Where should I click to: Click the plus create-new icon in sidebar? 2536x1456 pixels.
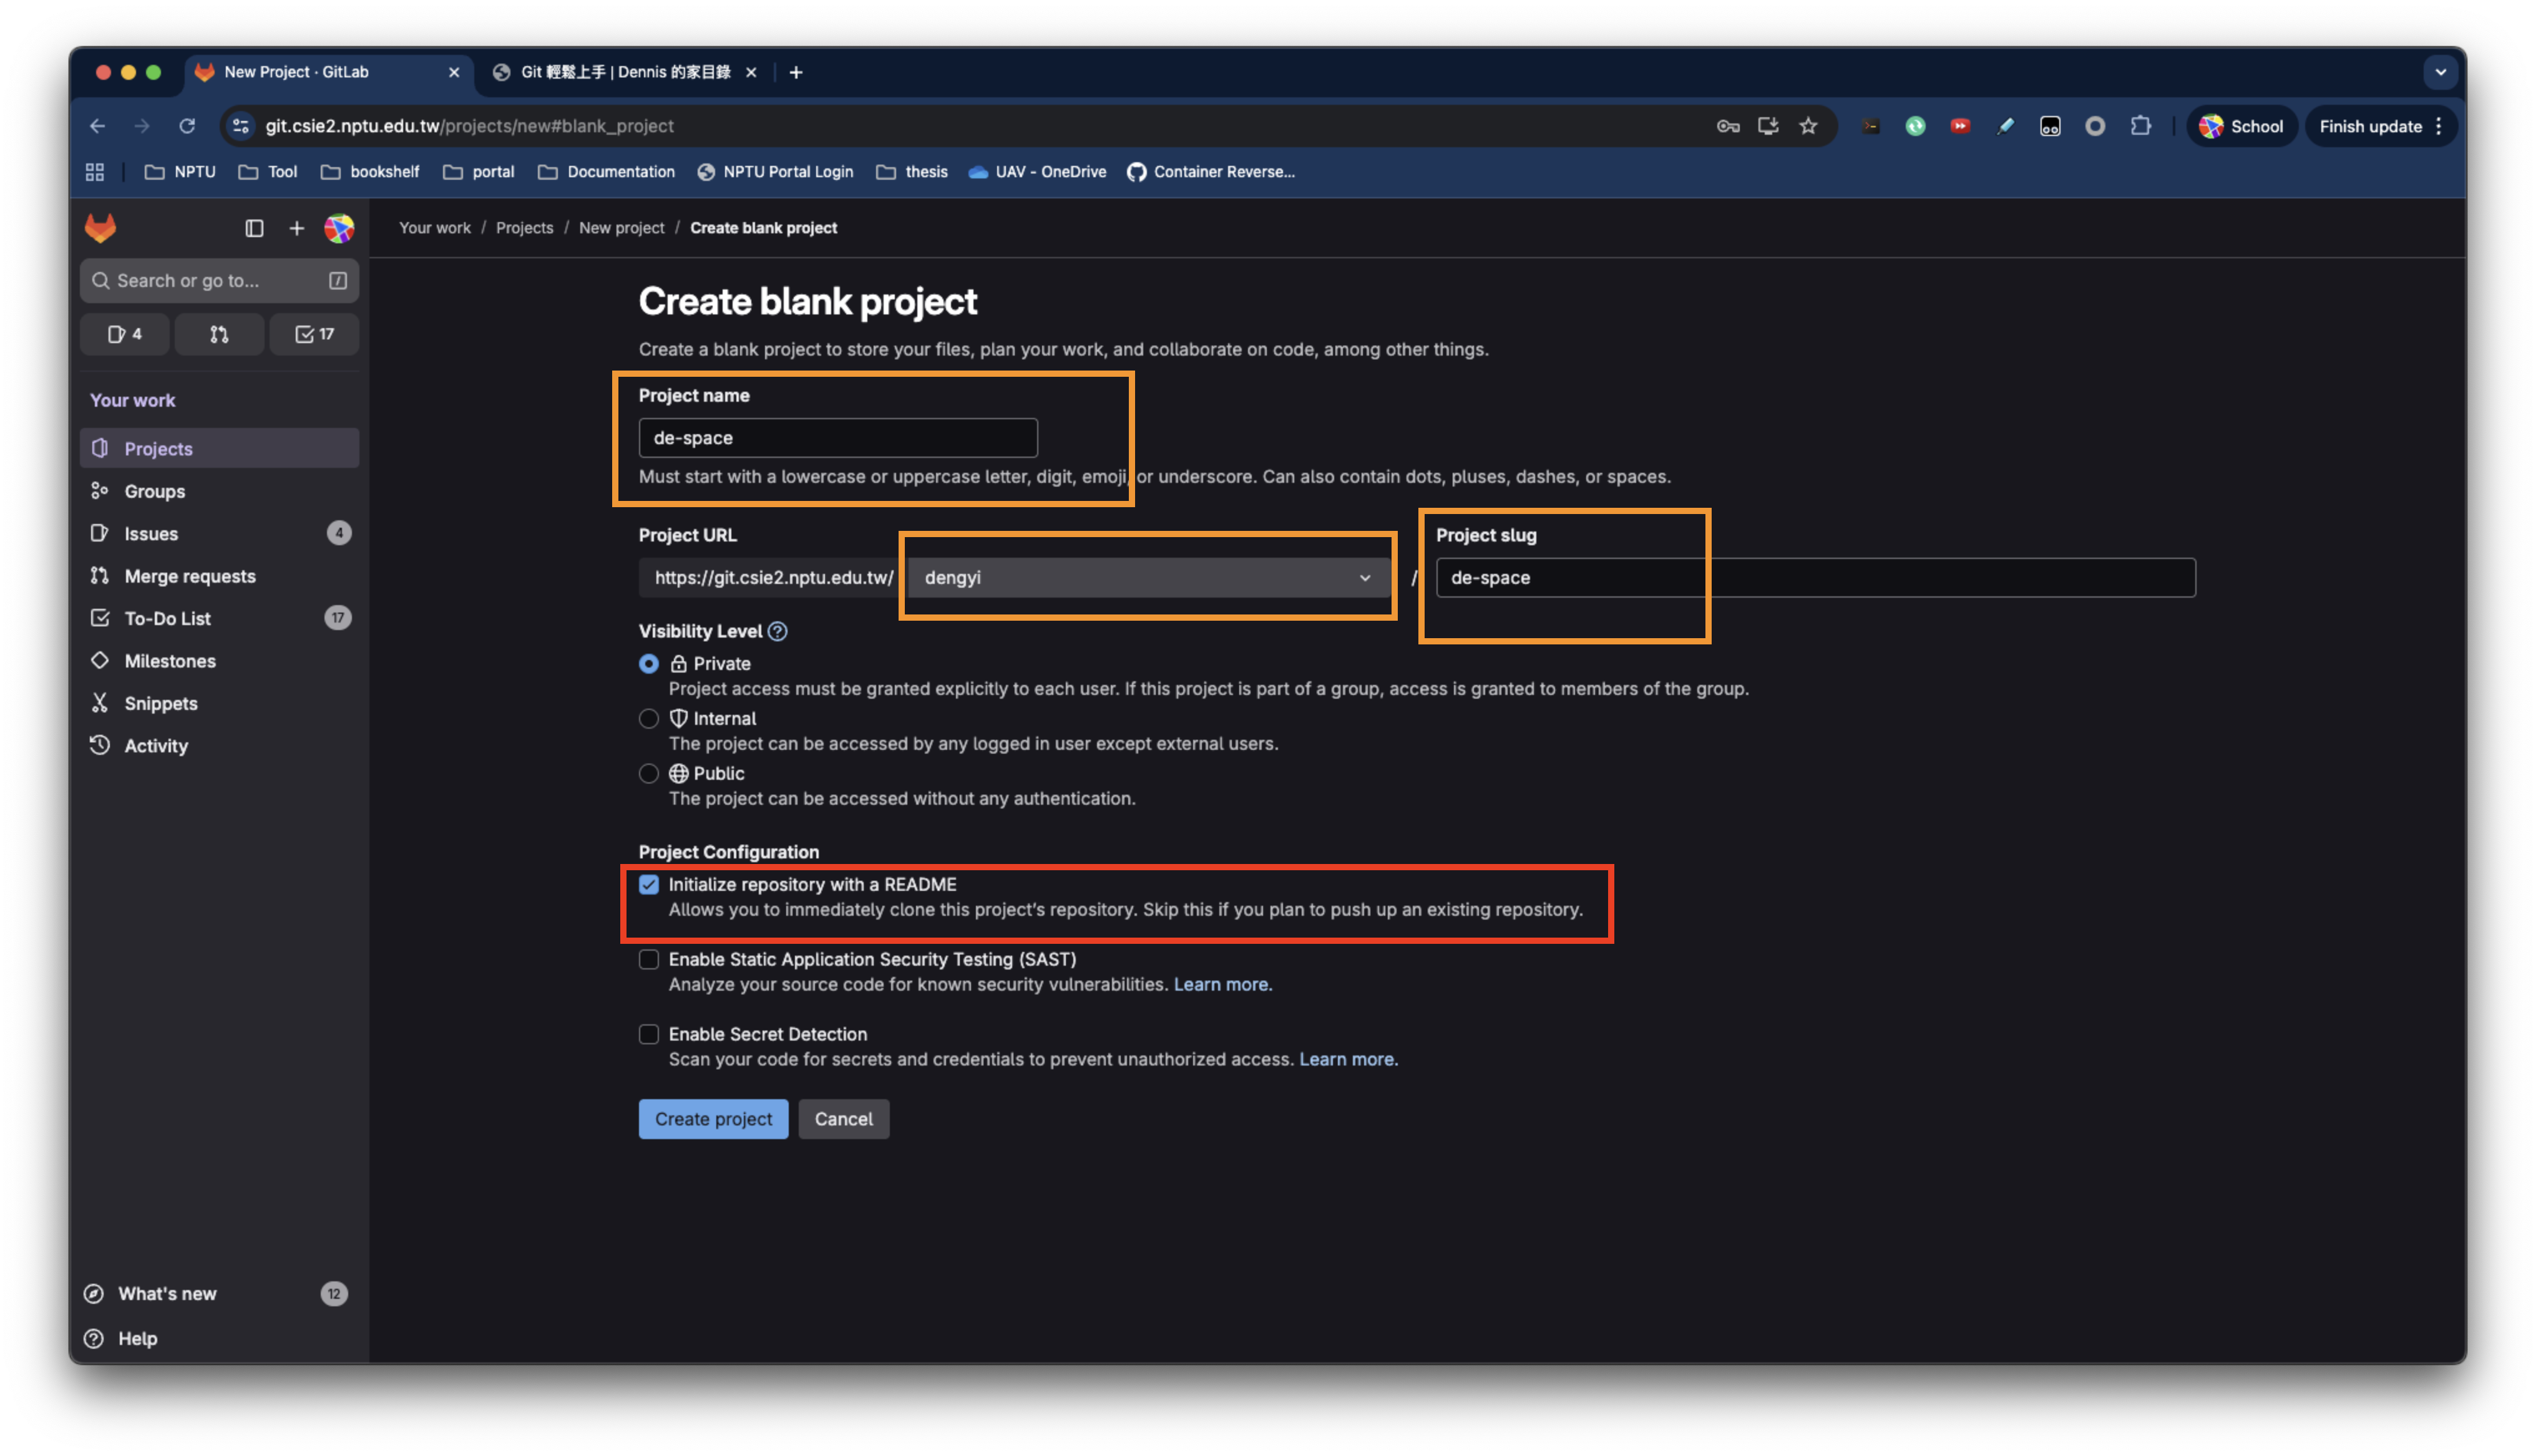click(x=296, y=228)
